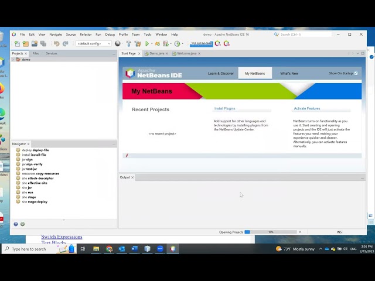Image resolution: width=375 pixels, height=281 pixels.
Task: Select the site effective-site goal
Action: coord(35,183)
